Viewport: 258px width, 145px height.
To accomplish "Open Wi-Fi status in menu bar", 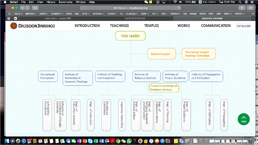I will pyautogui.click(x=175, y=2).
